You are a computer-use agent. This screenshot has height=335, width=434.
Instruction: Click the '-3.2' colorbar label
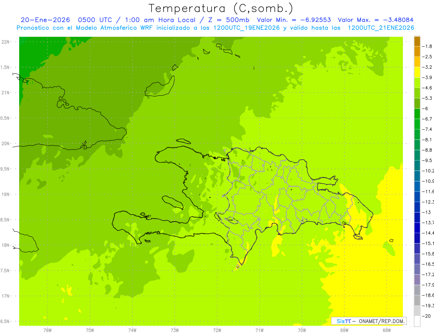427,67
